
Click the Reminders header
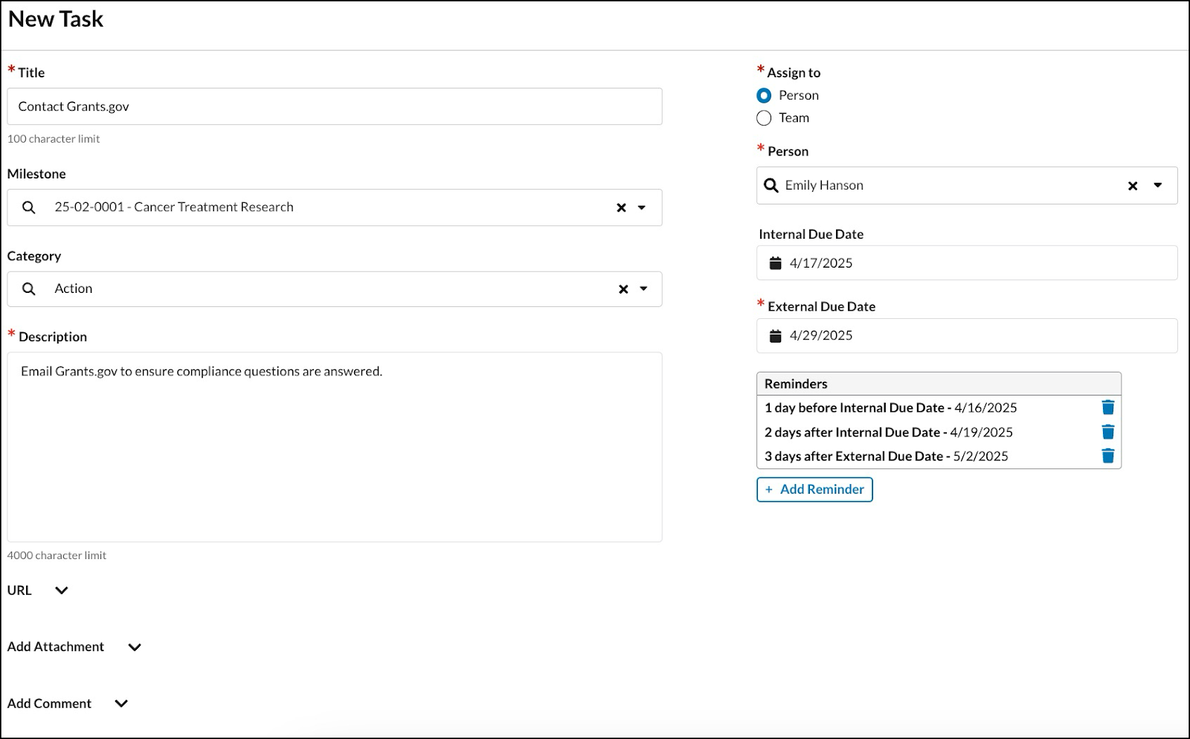click(939, 384)
